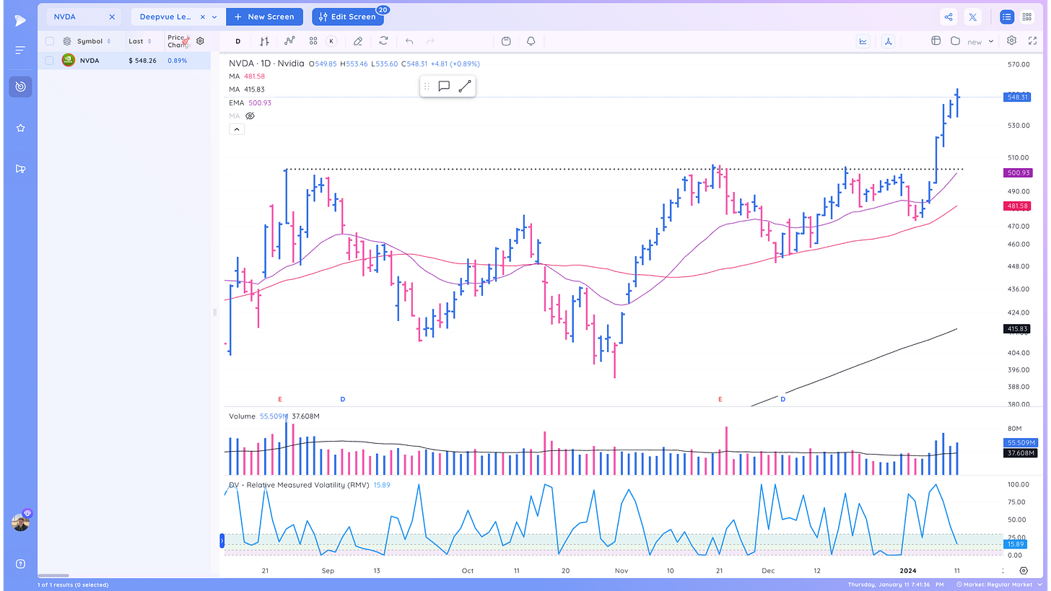This screenshot has width=1051, height=591.
Task: Select the NVDA row in watchlist
Action: (124, 61)
